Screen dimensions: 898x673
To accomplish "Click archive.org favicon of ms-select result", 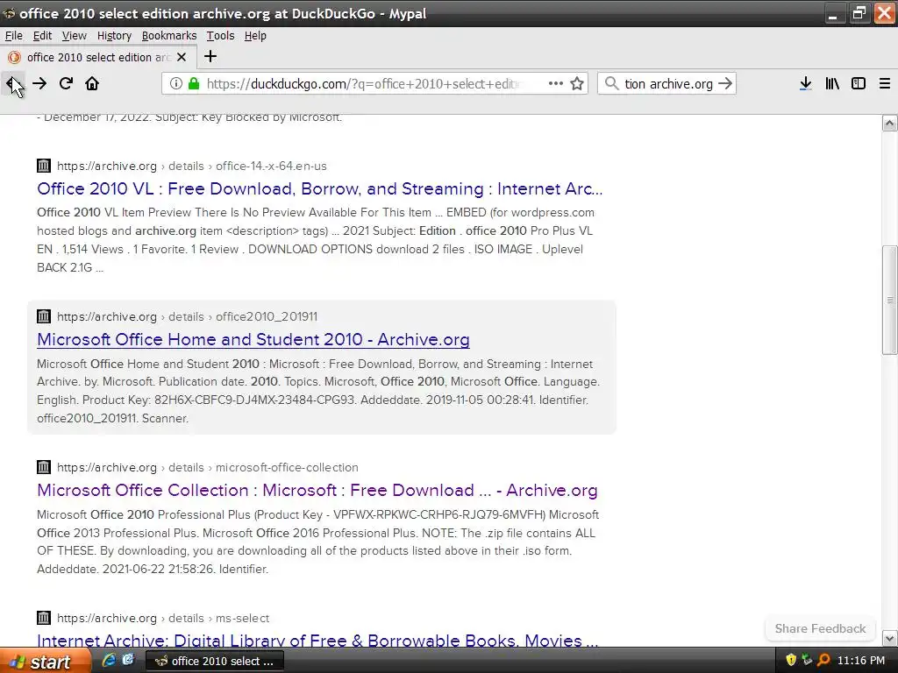I will (44, 618).
